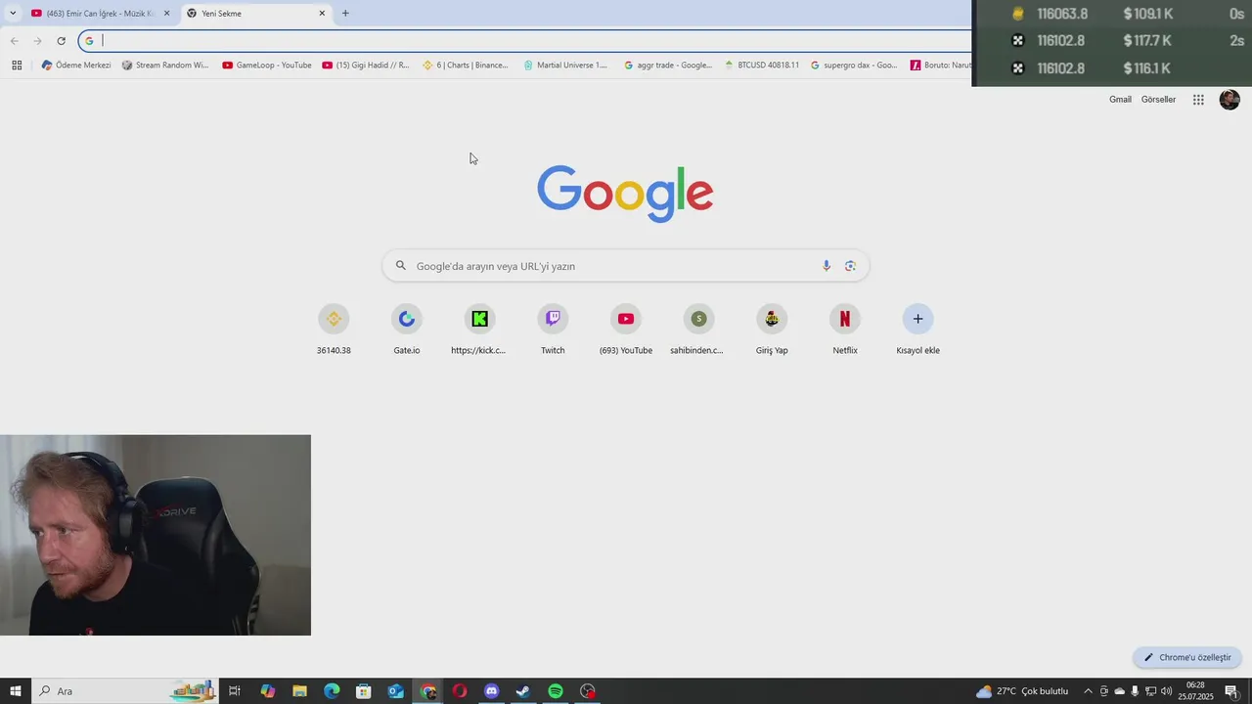This screenshot has width=1252, height=704.
Task: Open the volume control in system tray
Action: point(1166,691)
